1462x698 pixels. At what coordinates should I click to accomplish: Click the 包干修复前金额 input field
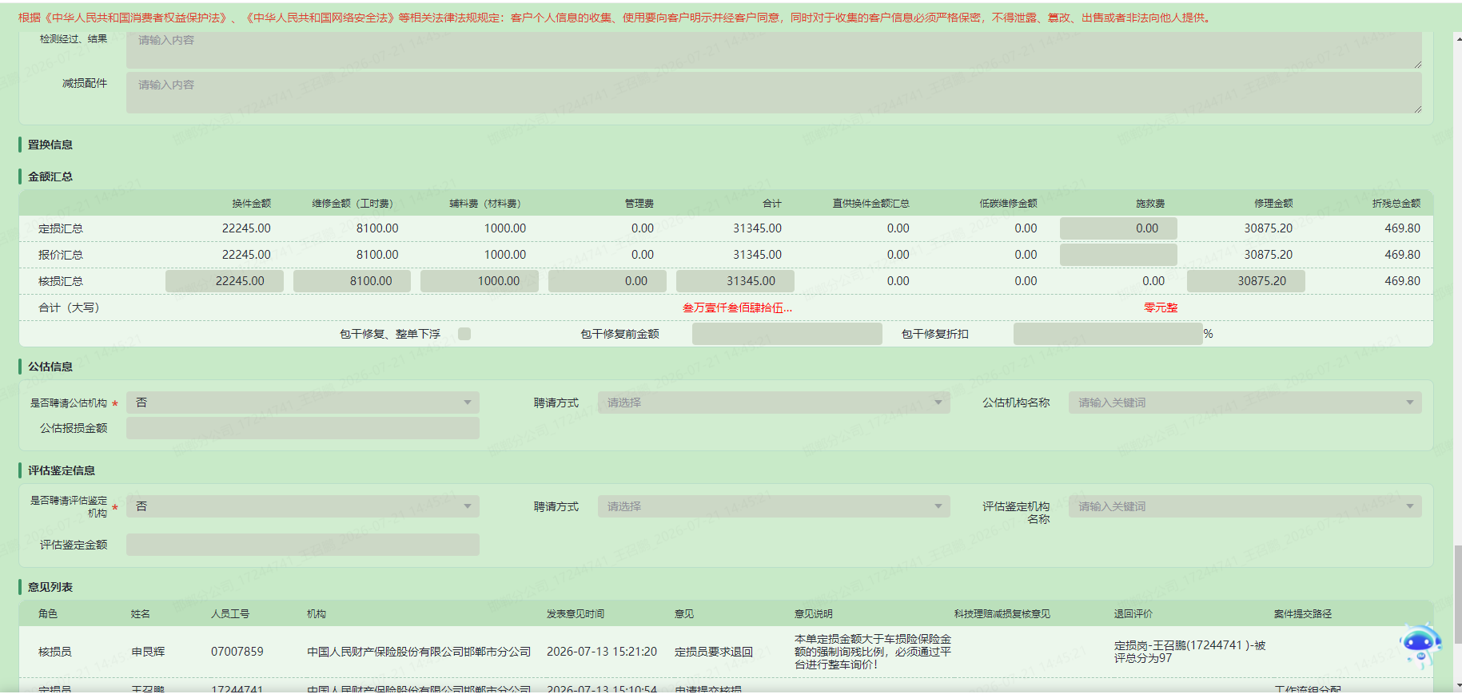click(x=787, y=334)
